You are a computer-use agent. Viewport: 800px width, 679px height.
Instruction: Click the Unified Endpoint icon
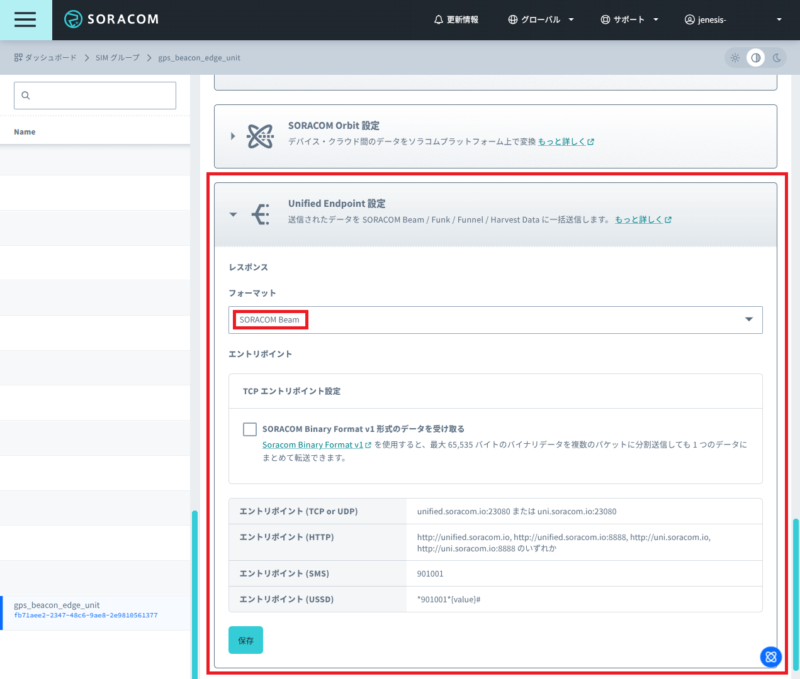[x=261, y=214]
